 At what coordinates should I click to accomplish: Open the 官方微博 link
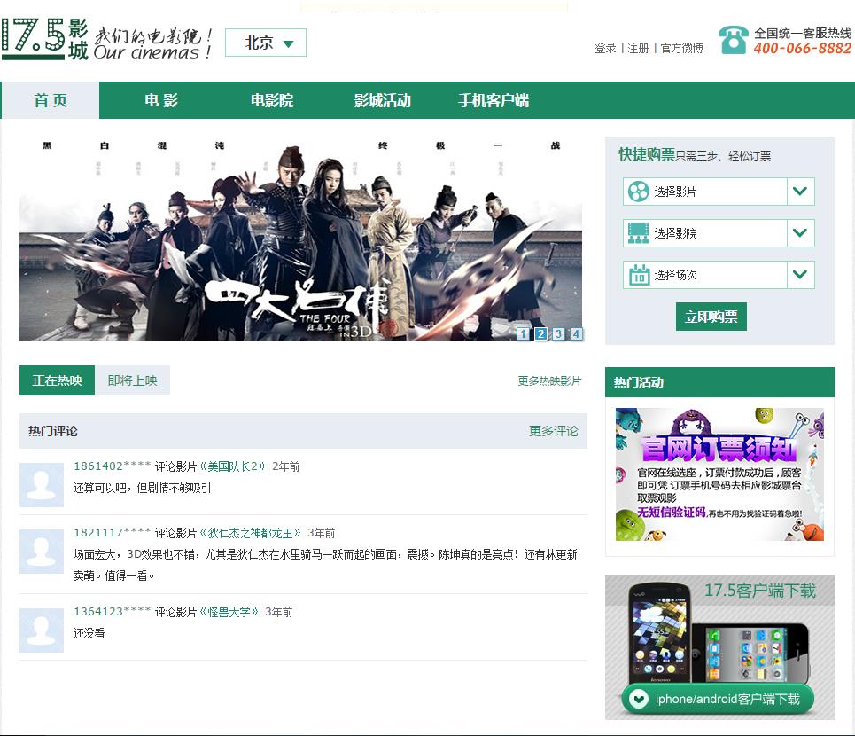click(681, 48)
